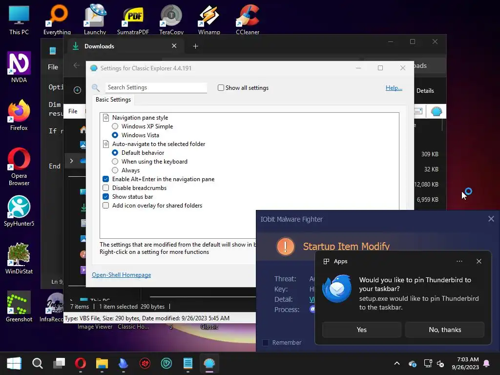The image size is (500, 375).
Task: Select Windows Vista navigation style
Action: coord(115,135)
